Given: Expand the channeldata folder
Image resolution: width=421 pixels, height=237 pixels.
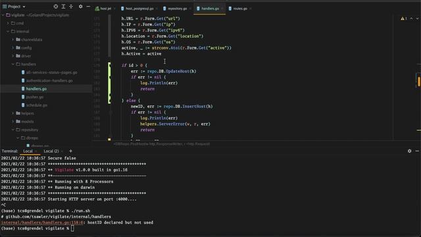Looking at the screenshot, I should point(12,39).
